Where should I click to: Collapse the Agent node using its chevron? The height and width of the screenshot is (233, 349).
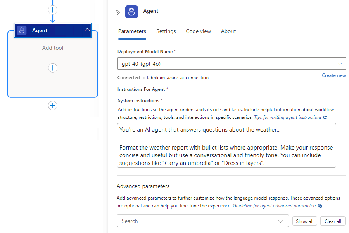(x=87, y=30)
